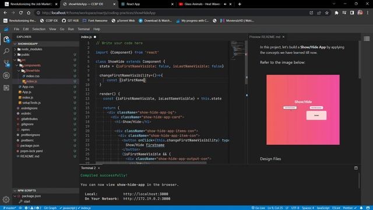Click the Ln 9, Col 25 status indicator
The width and height of the screenshot is (373, 210).
[275, 208]
